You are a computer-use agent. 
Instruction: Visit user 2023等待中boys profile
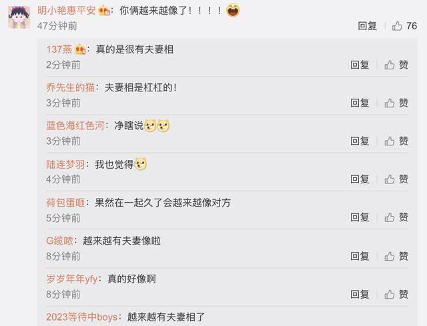pos(81,317)
